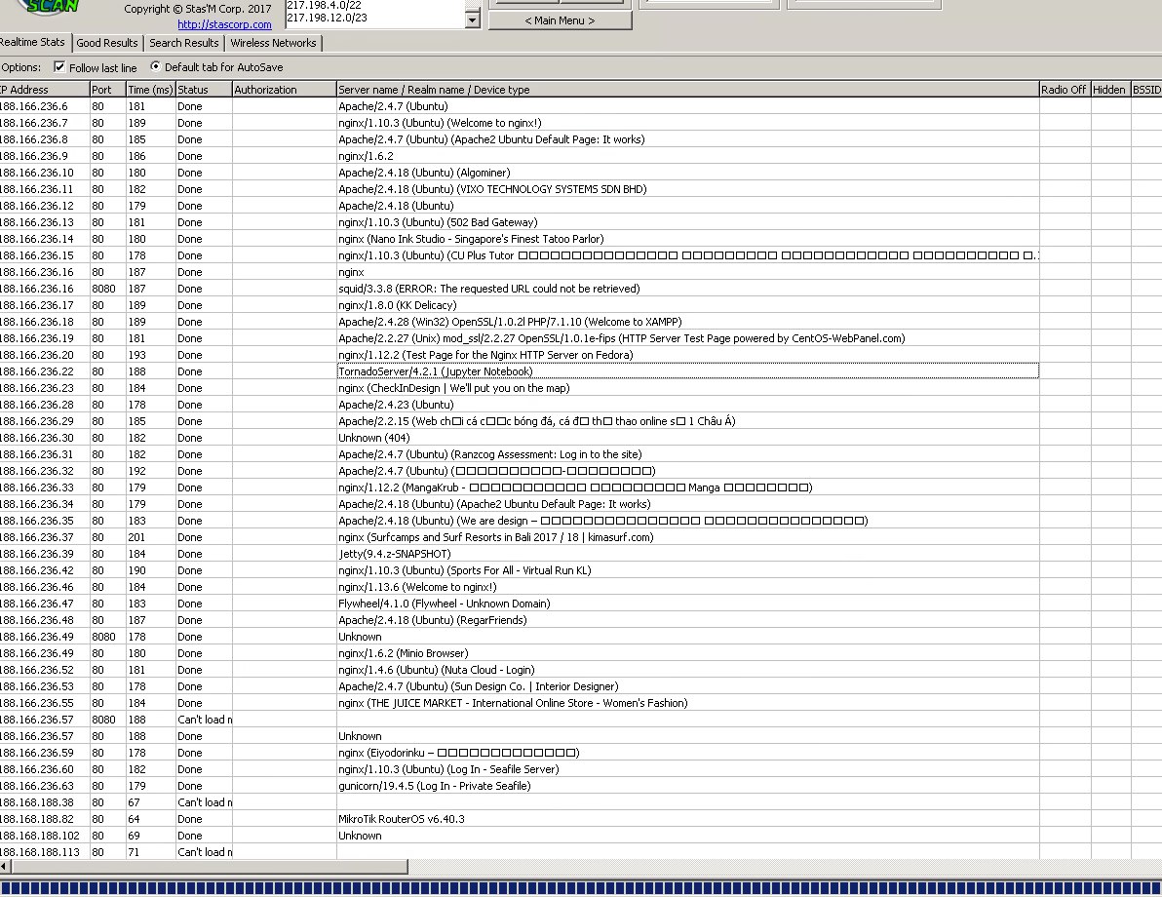
Task: Click the Main Menu button
Action: pos(560,20)
